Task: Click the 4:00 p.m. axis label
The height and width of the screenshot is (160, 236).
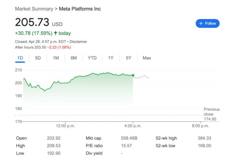Action: click(133, 126)
